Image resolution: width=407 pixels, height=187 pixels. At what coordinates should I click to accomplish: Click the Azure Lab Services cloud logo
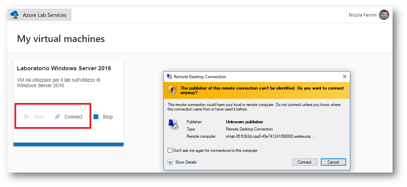pyautogui.click(x=14, y=15)
